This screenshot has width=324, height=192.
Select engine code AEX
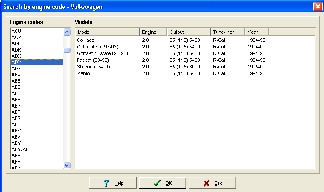pos(37,137)
